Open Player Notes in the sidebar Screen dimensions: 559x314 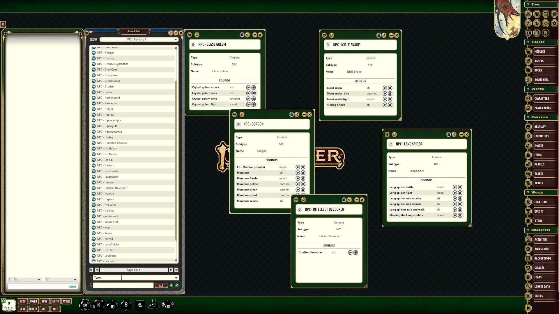pos(542,108)
